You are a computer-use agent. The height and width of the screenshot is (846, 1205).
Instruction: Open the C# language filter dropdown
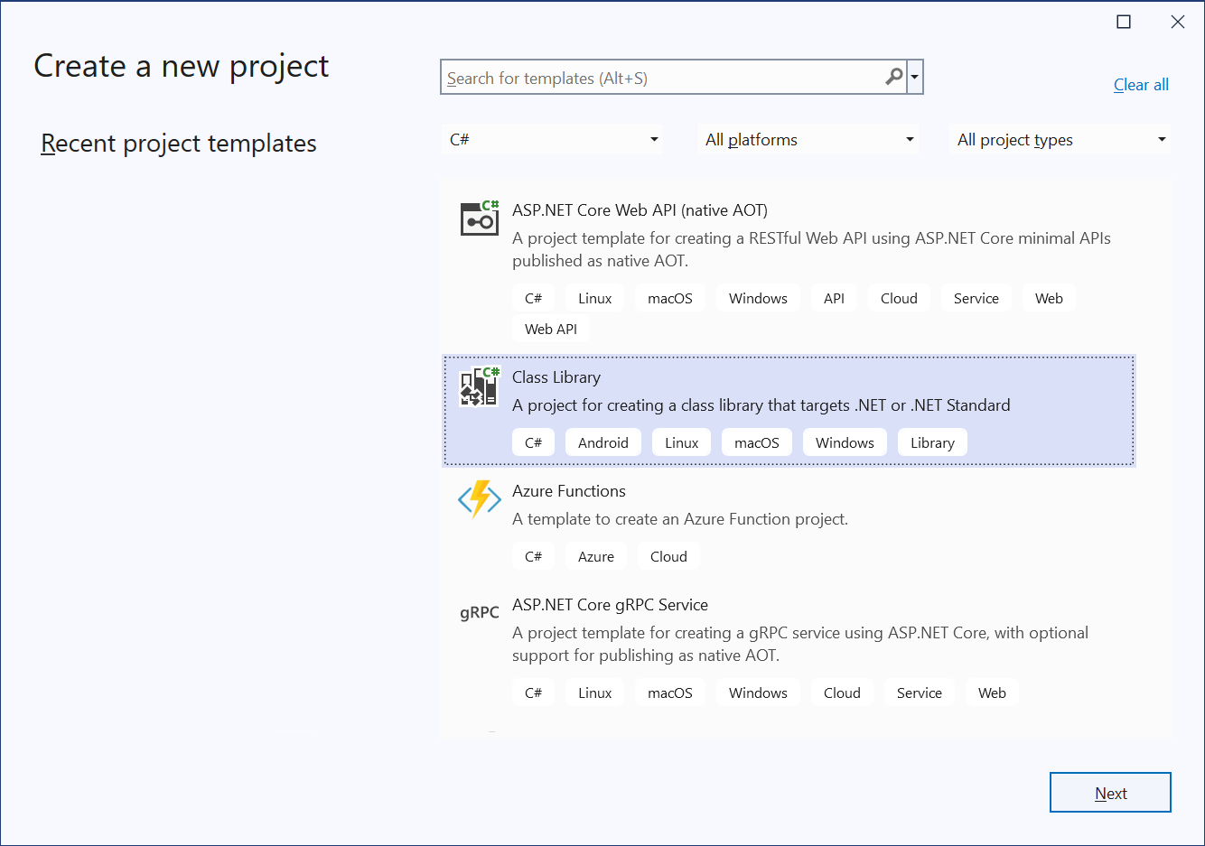tap(553, 139)
